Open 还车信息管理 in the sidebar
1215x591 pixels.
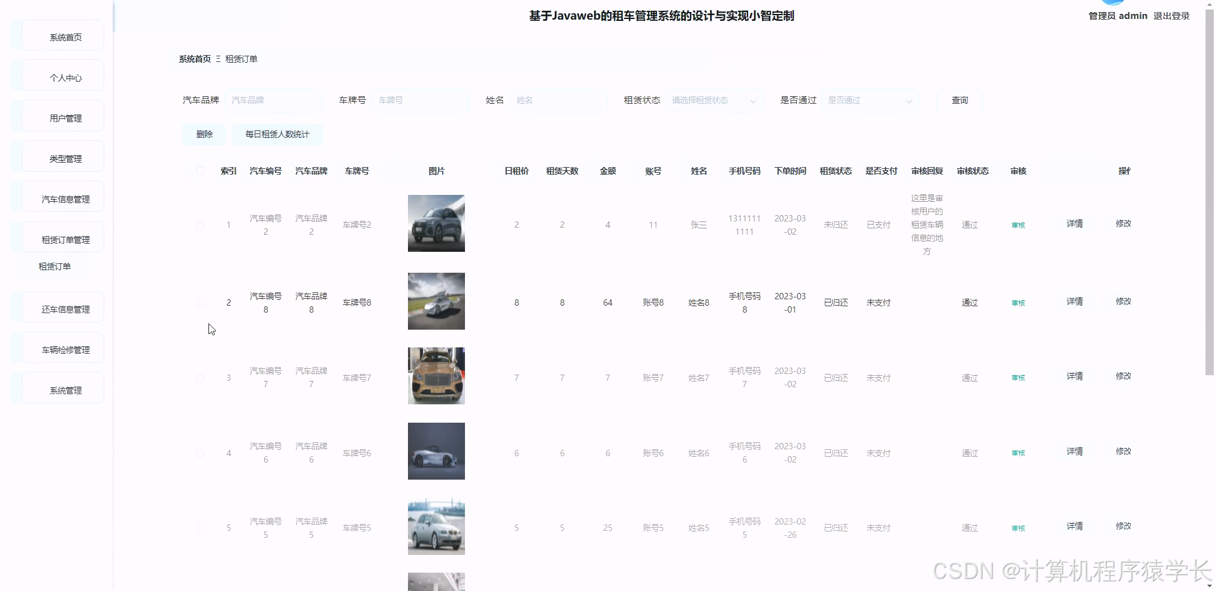65,307
